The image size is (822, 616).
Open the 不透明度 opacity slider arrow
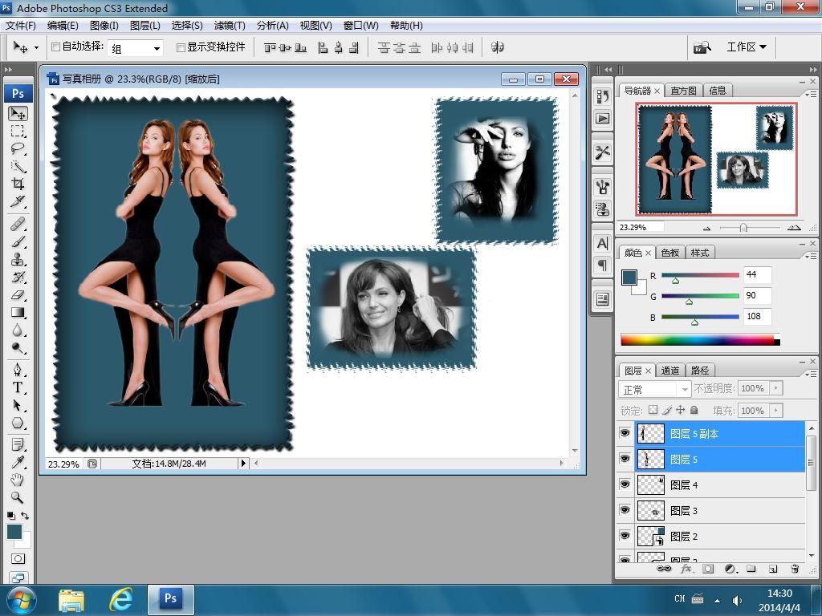pos(776,388)
